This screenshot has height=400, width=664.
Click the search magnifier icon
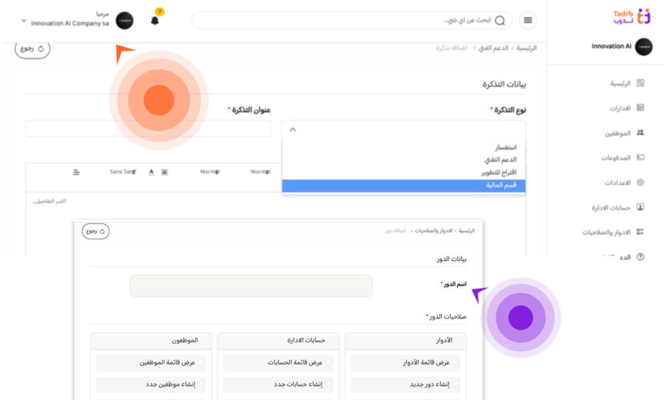[x=500, y=20]
